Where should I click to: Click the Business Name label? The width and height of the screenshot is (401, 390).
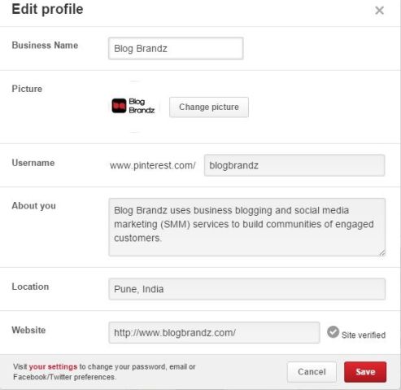tap(45, 45)
